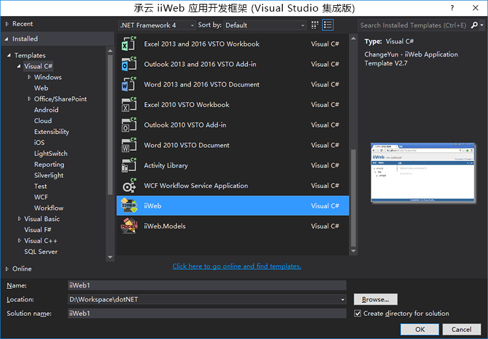Screen dimensions: 488x339
Task: Open help with the question mark button
Action: 452,8
